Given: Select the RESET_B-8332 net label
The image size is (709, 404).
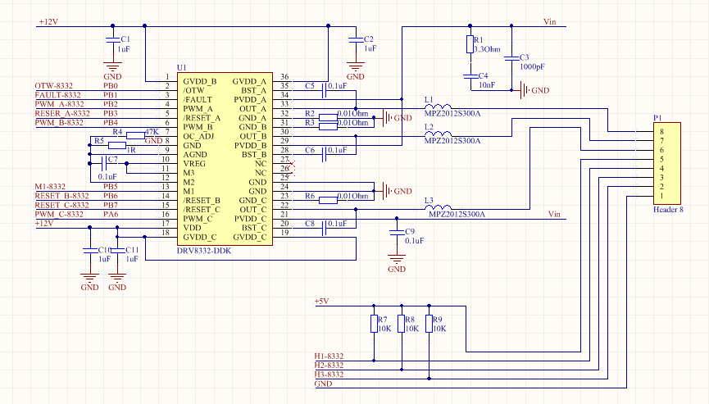Looking at the screenshot, I should pyautogui.click(x=61, y=196).
